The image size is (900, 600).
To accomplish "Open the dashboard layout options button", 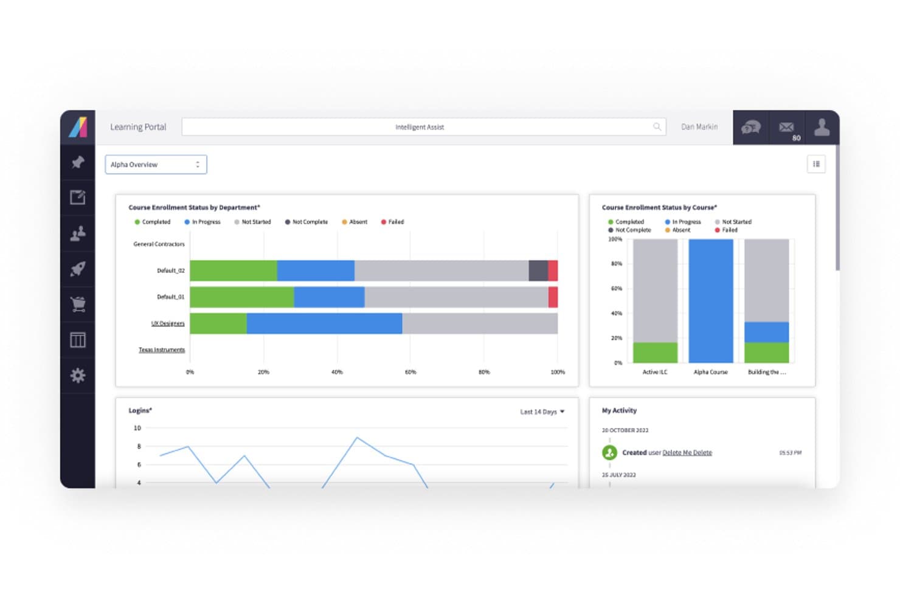I will point(816,164).
